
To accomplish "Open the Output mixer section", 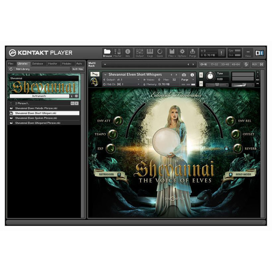I will [139, 53].
